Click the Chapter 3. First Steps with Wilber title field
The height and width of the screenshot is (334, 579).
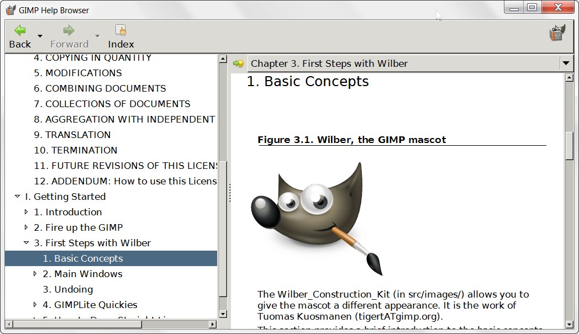(x=404, y=63)
